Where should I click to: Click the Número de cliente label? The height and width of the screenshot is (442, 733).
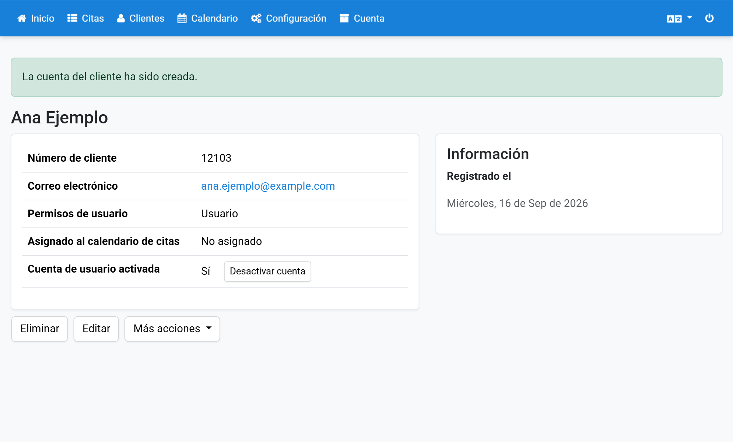[72, 158]
